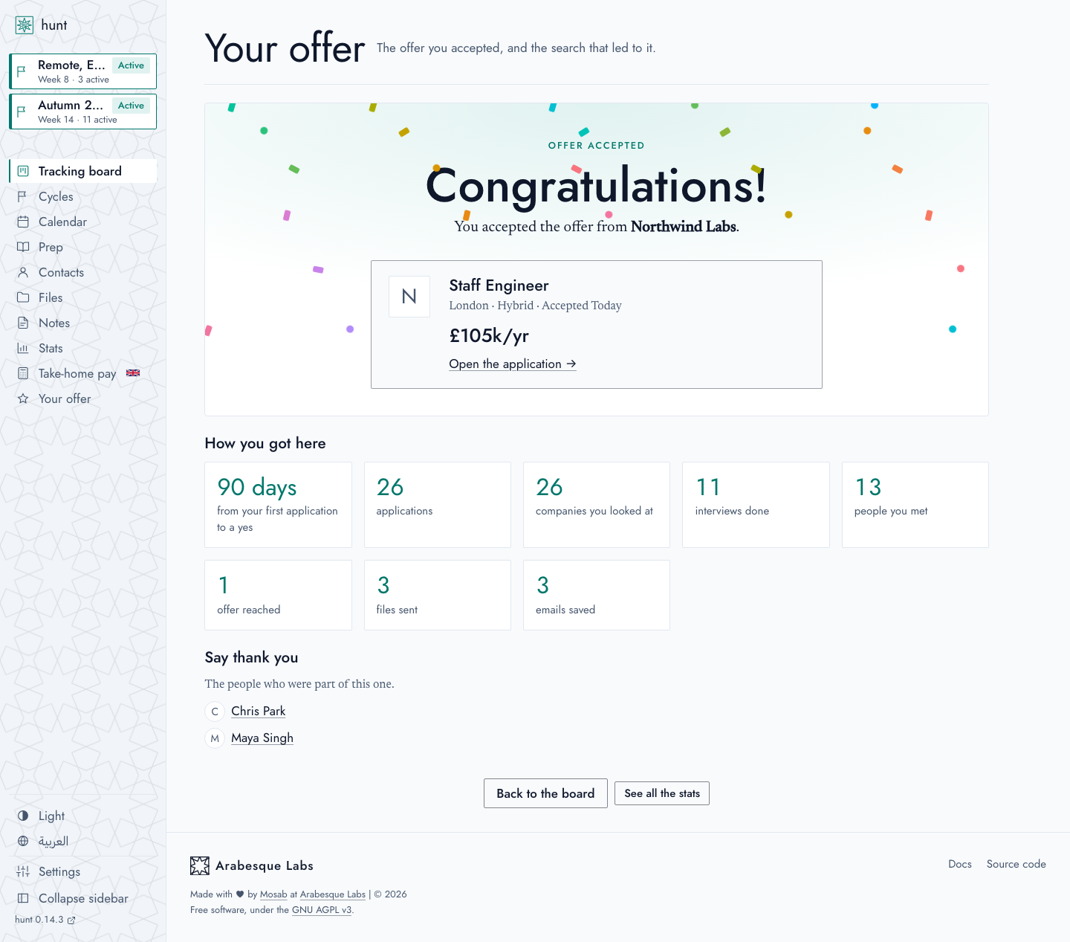Click the hunt 0.14.3 version link
Viewport: 1070px width, 942px height.
45,920
